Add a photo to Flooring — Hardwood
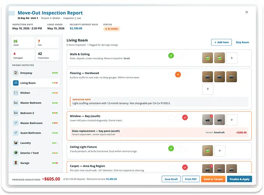Viewport: 264px width, 195px height. coord(208,89)
